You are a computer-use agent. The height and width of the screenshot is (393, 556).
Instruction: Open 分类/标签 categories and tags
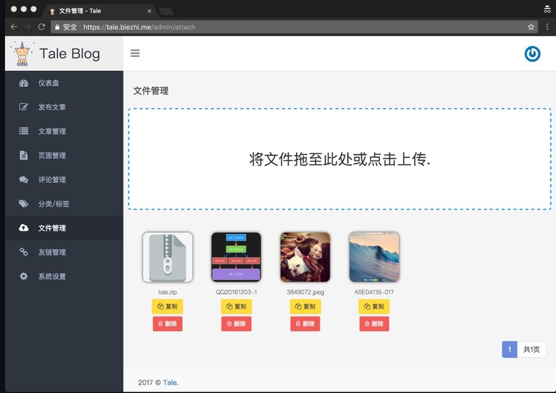(x=64, y=204)
